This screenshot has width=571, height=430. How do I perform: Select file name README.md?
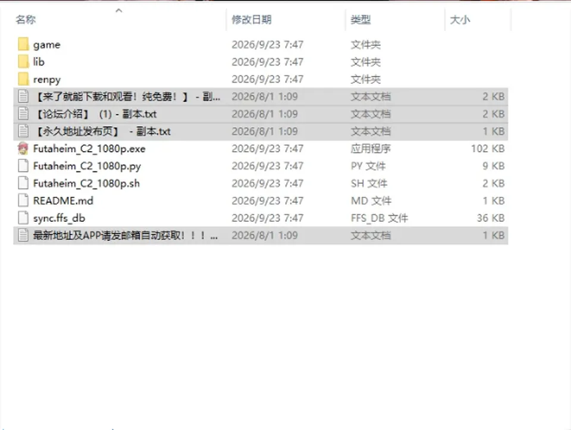pos(64,200)
